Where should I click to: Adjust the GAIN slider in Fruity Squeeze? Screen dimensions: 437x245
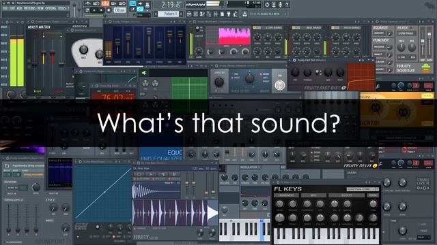point(429,43)
